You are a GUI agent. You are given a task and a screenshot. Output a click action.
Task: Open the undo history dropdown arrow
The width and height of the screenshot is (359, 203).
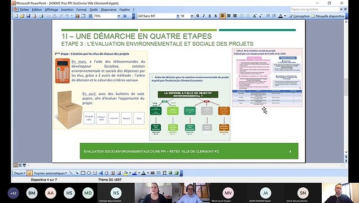click(x=72, y=16)
